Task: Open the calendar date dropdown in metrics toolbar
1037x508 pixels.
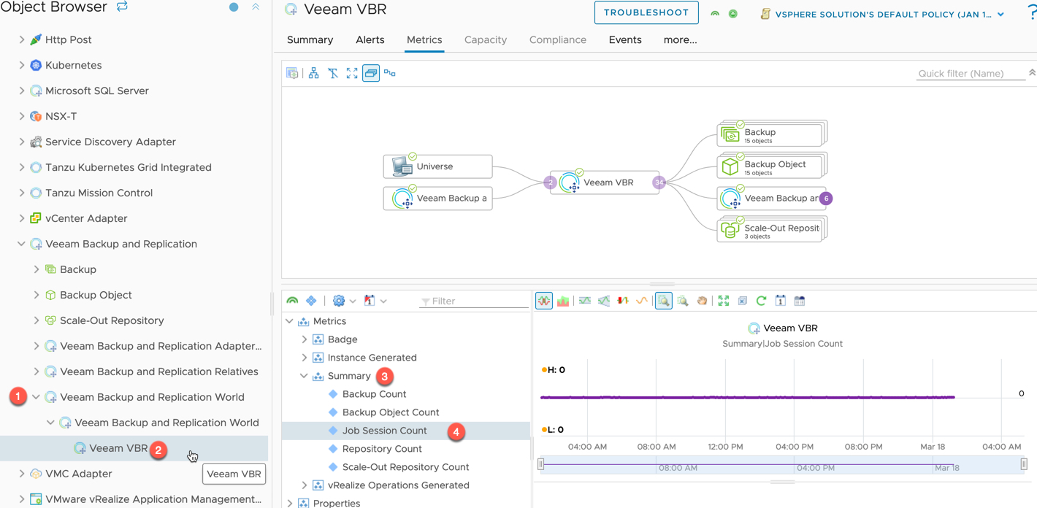Action: [375, 301]
